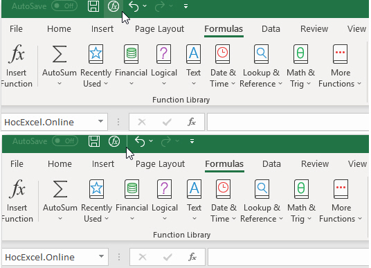
Task: Click Save icon in top Excel title bar
Action: (x=93, y=6)
